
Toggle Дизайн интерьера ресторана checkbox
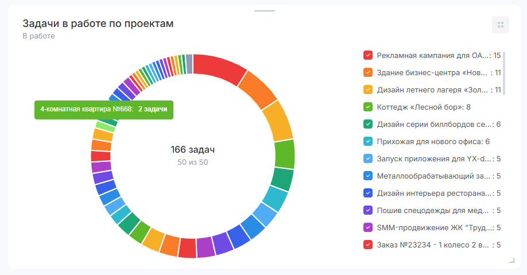point(368,193)
